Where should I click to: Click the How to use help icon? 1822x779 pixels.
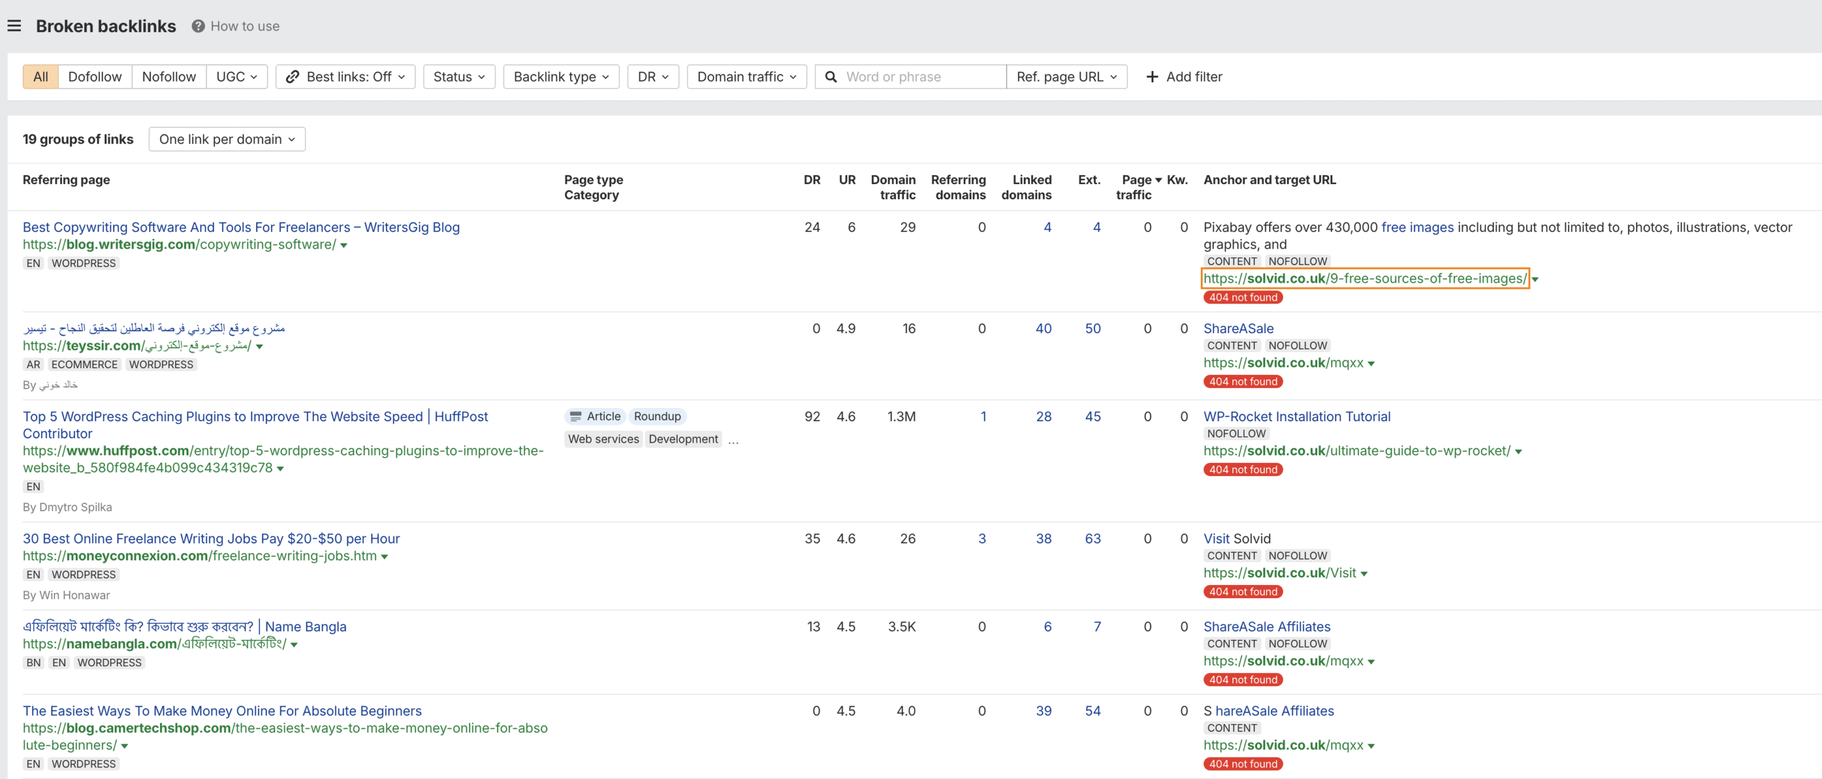[x=198, y=26]
